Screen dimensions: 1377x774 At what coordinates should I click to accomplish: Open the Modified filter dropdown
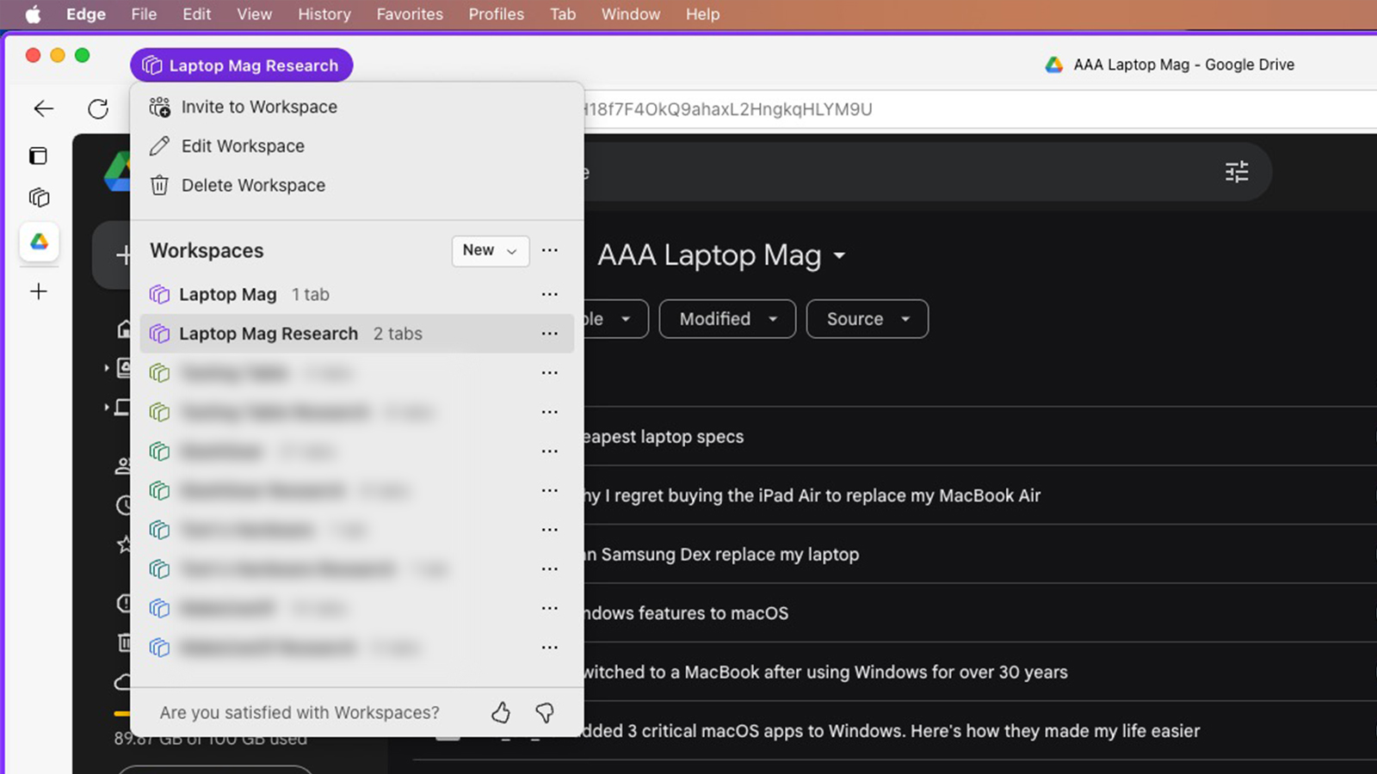pyautogui.click(x=727, y=319)
